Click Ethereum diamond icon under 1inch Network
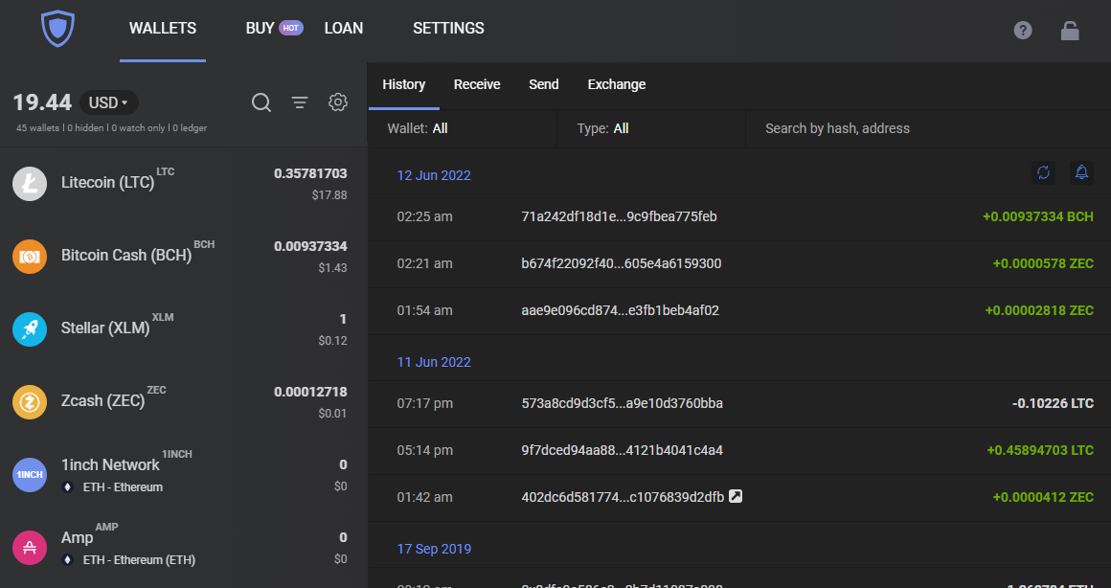The width and height of the screenshot is (1111, 588). pyautogui.click(x=67, y=486)
